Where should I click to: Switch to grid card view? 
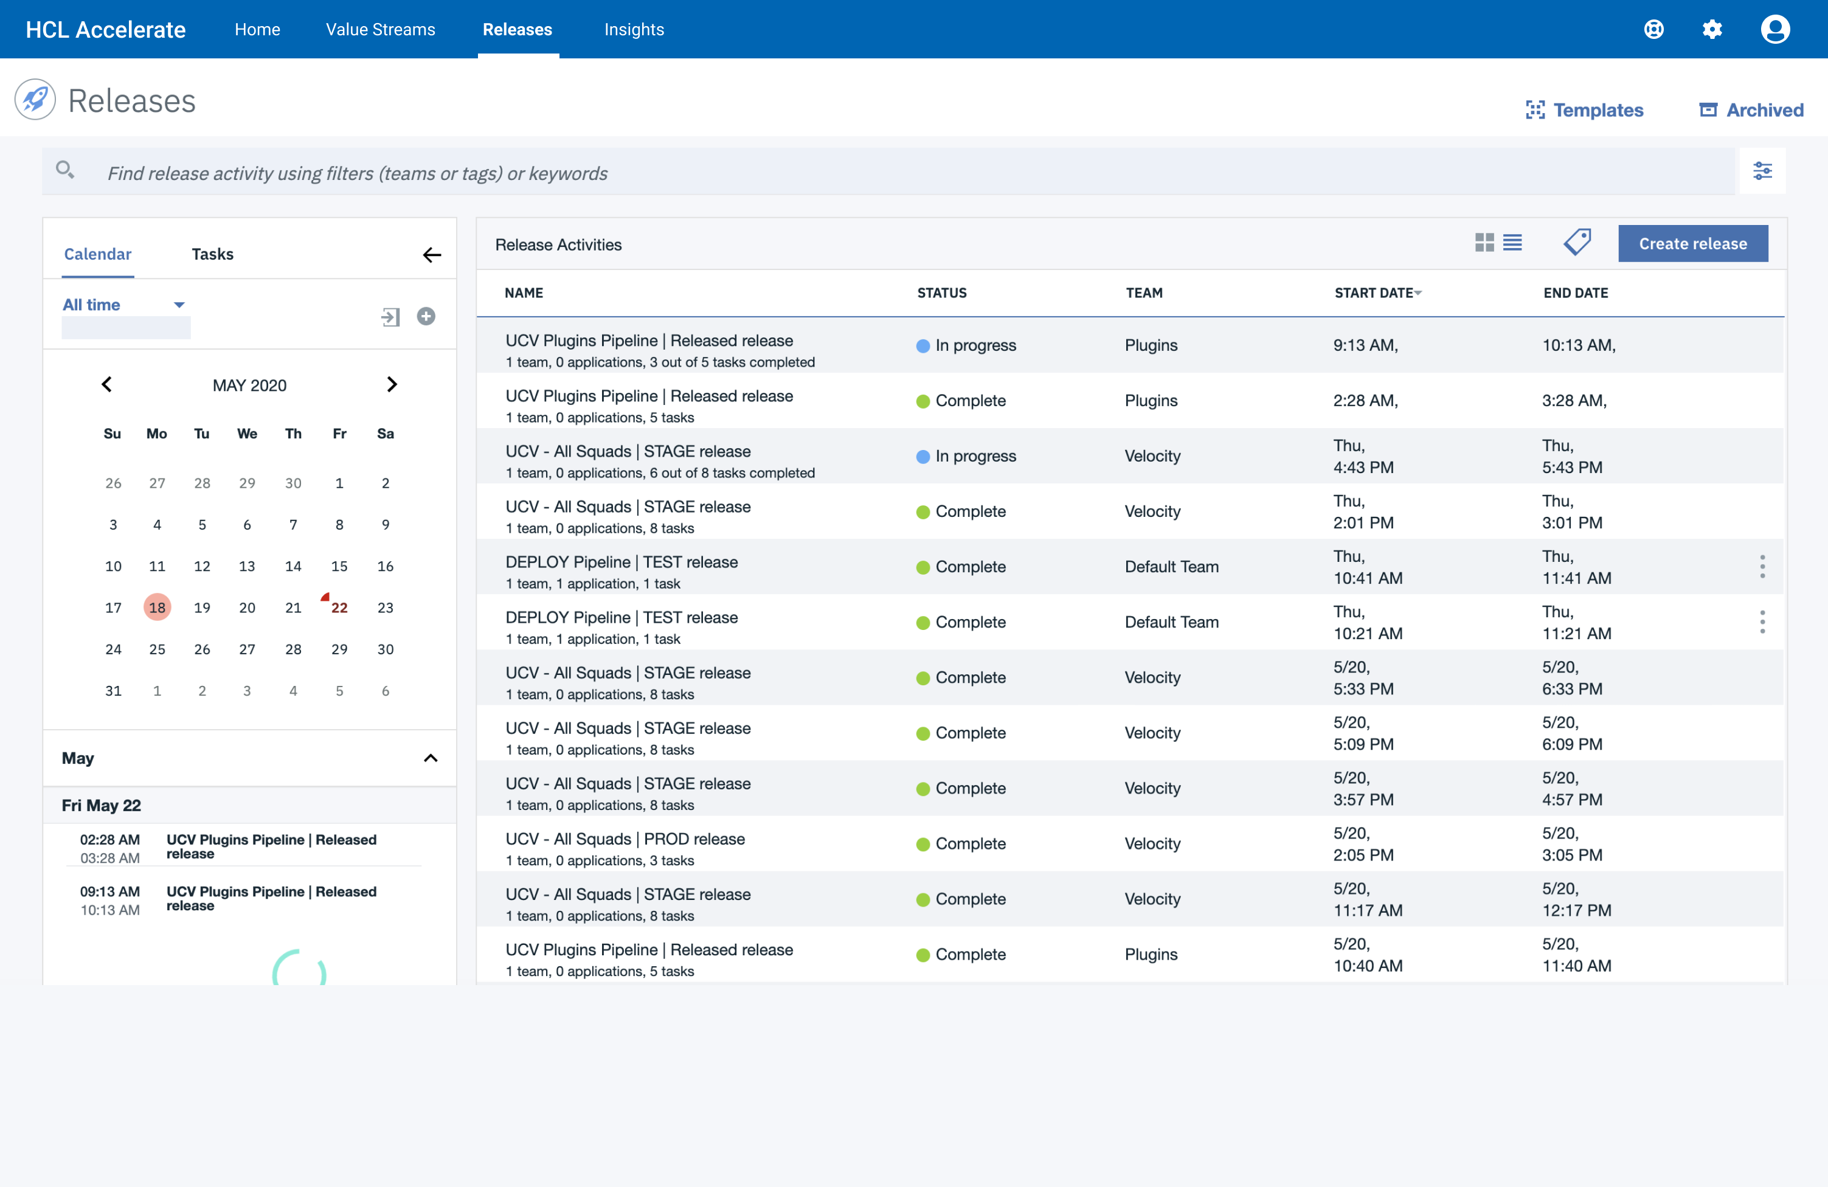pyautogui.click(x=1484, y=243)
